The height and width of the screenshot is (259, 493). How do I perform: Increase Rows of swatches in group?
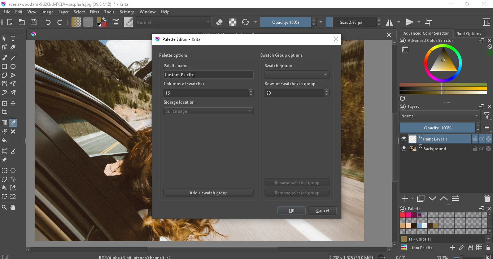(327, 91)
